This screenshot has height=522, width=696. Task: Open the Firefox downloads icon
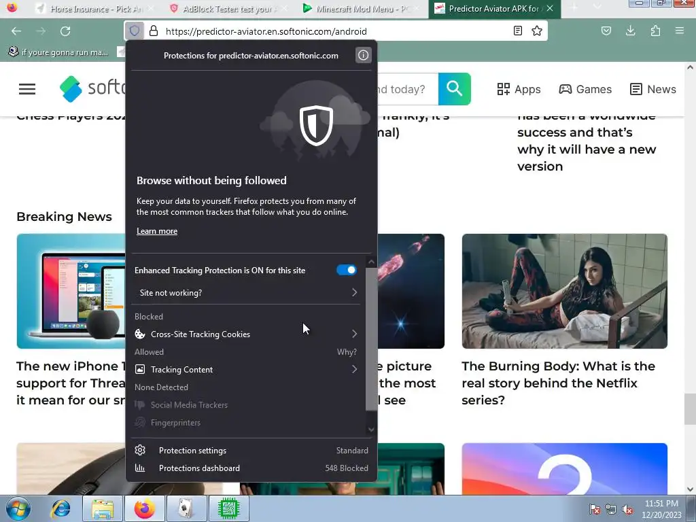(630, 31)
